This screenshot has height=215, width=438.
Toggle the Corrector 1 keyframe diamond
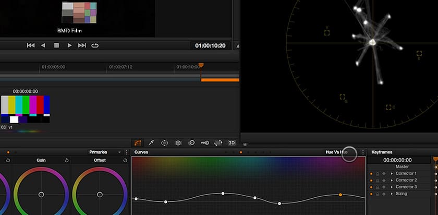click(384, 174)
